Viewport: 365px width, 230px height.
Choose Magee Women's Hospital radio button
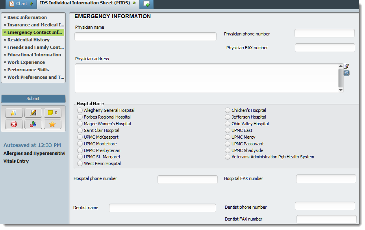click(80, 124)
